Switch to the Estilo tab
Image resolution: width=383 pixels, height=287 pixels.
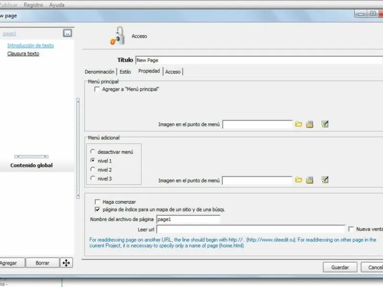pyautogui.click(x=125, y=72)
